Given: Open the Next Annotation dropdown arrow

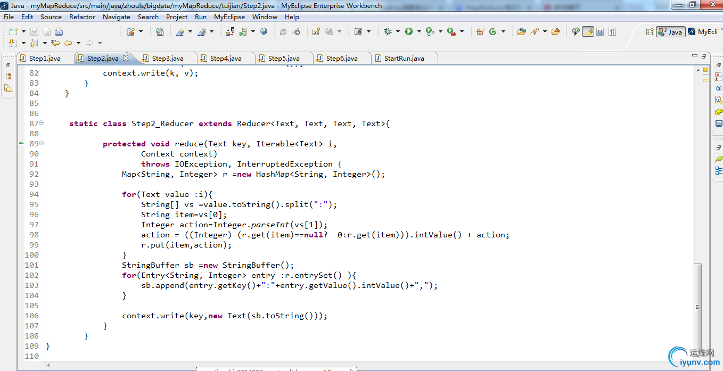Looking at the screenshot, I should [x=23, y=43].
